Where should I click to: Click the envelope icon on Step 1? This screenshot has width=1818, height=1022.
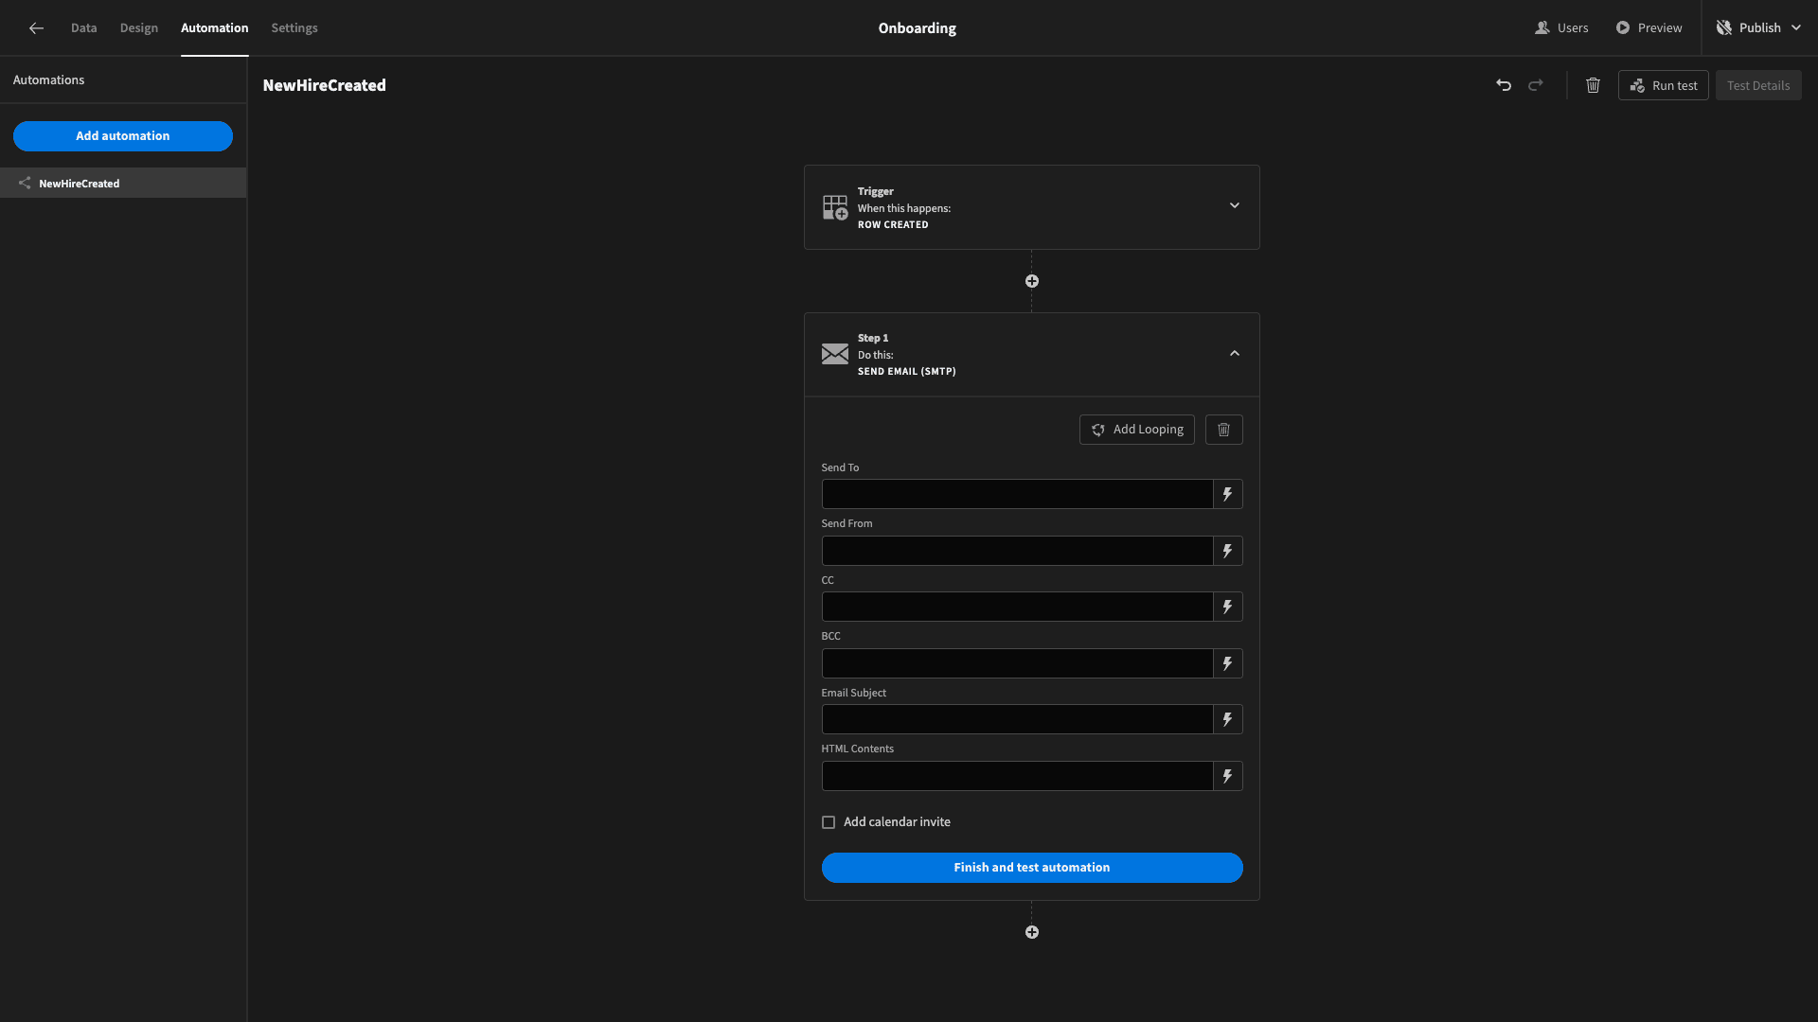[835, 354]
